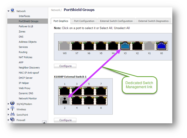
Task: Expand the Firewall section
Action: click(8, 120)
